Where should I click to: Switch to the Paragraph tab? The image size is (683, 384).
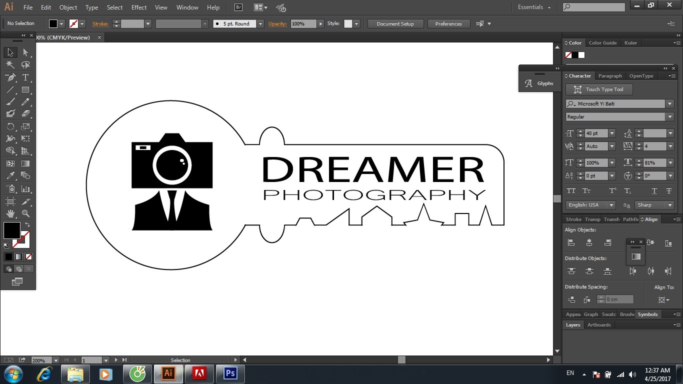coord(610,76)
